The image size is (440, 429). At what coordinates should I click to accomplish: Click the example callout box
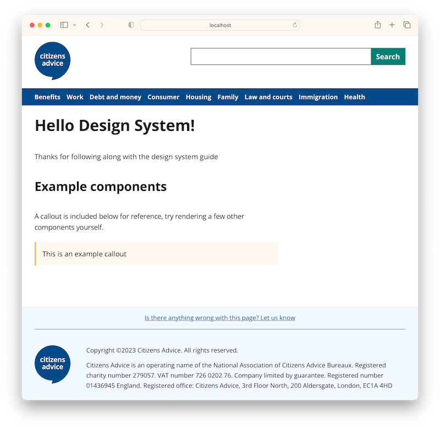point(156,254)
